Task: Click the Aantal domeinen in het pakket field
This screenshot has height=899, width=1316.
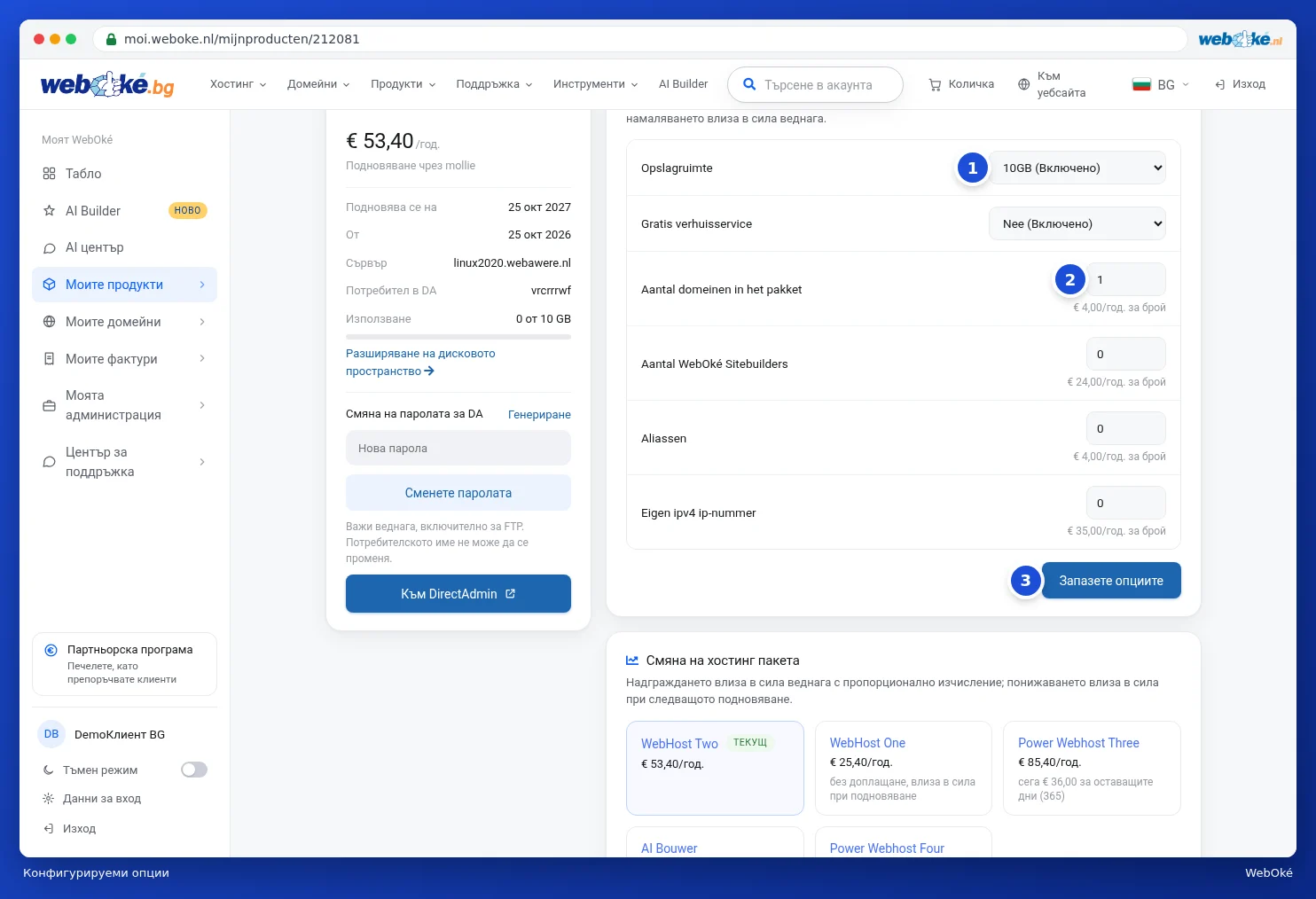Action: pyautogui.click(x=1126, y=280)
